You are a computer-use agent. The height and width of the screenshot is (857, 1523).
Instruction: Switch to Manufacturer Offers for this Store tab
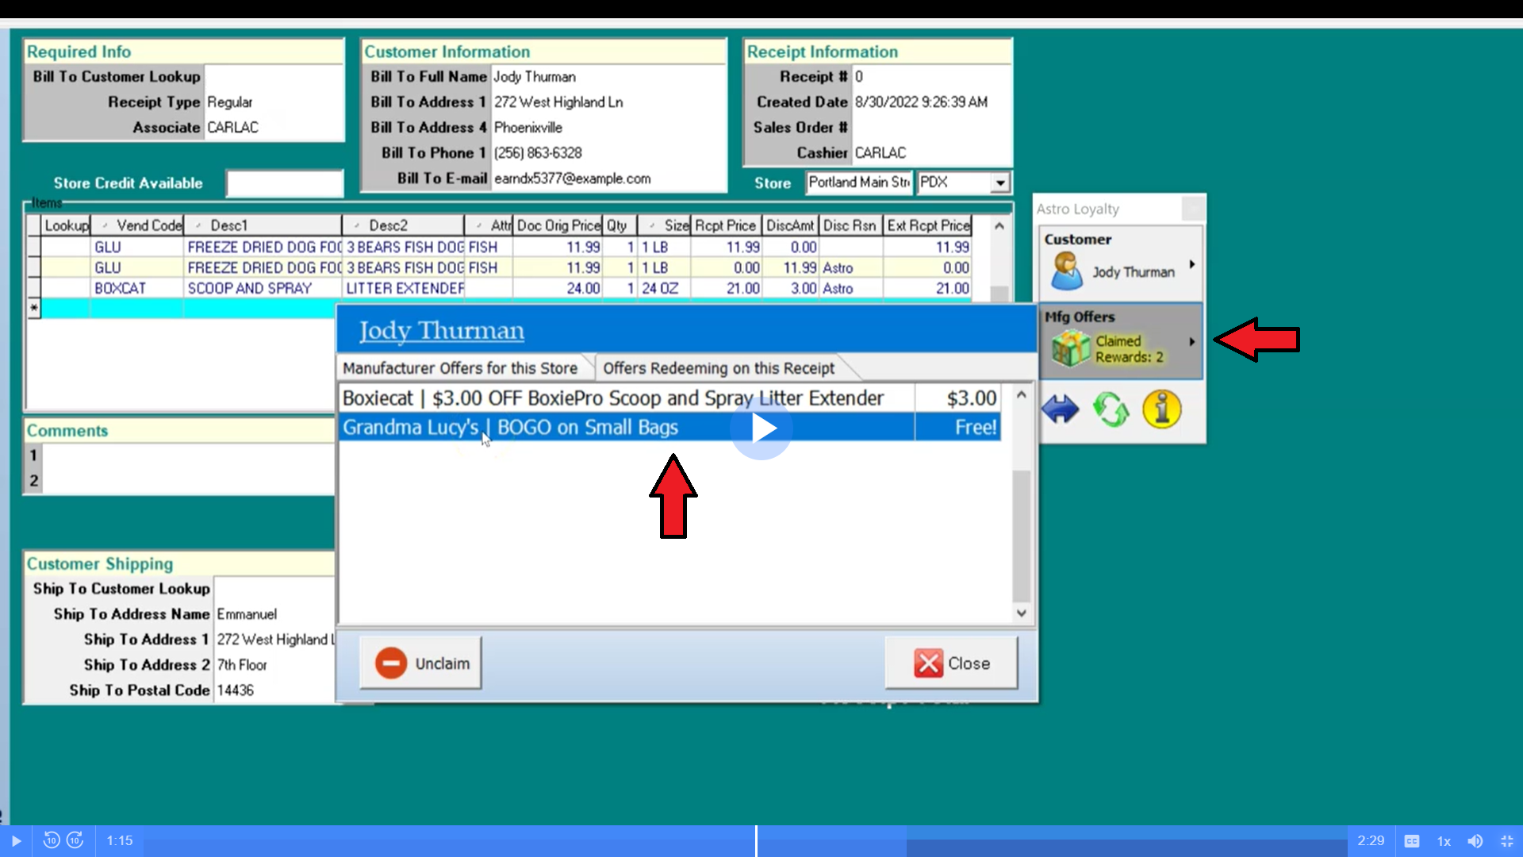click(x=460, y=368)
